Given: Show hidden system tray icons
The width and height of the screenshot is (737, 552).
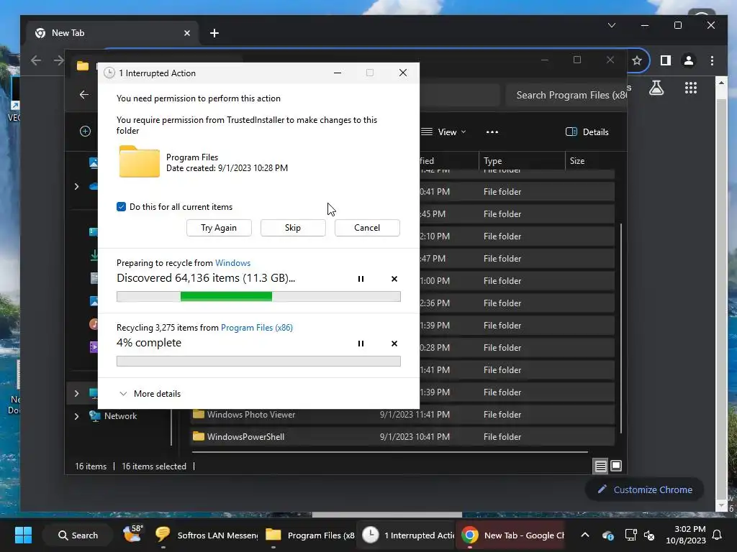Looking at the screenshot, I should pyautogui.click(x=585, y=535).
